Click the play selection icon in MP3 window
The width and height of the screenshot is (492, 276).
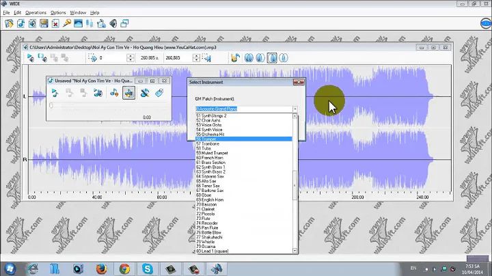click(x=42, y=57)
